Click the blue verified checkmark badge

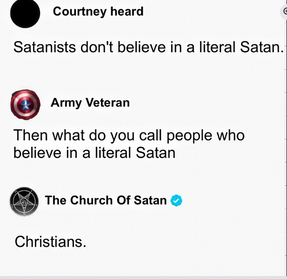pyautogui.click(x=176, y=201)
